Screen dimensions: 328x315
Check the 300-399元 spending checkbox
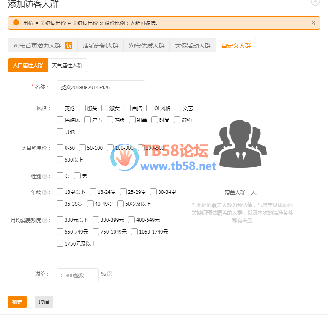coord(96,220)
